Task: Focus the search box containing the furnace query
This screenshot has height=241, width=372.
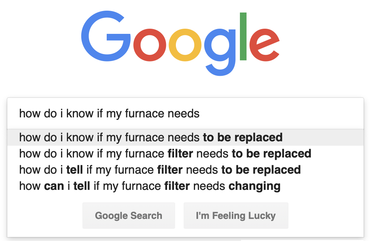Action: coord(185,113)
